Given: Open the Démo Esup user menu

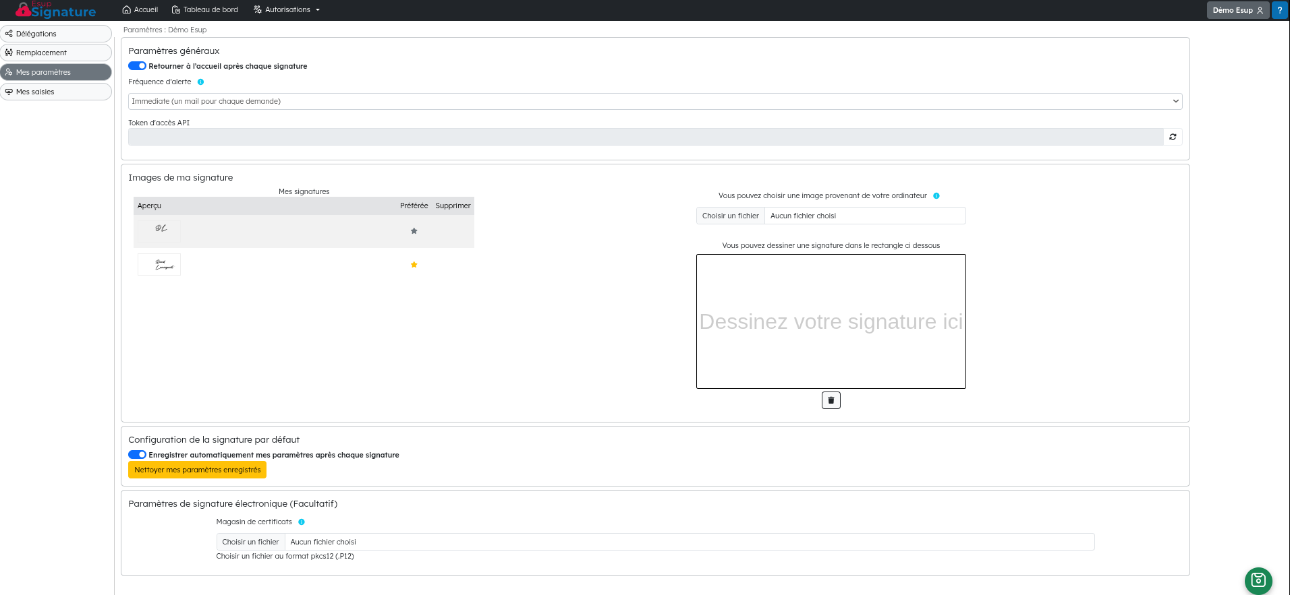Looking at the screenshot, I should tap(1237, 10).
